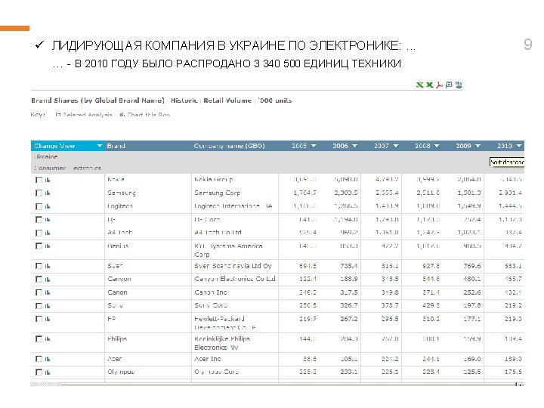The width and height of the screenshot is (544, 408).
Task: Click Sven's 2006 value 735.4
Action: [x=348, y=266]
